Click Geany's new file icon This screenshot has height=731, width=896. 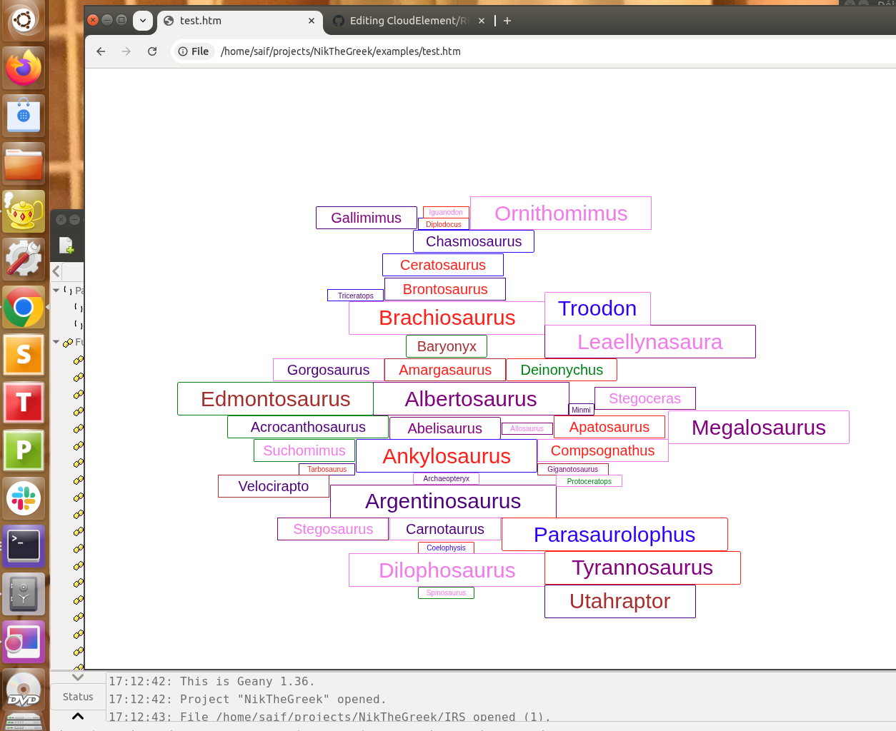point(66,246)
